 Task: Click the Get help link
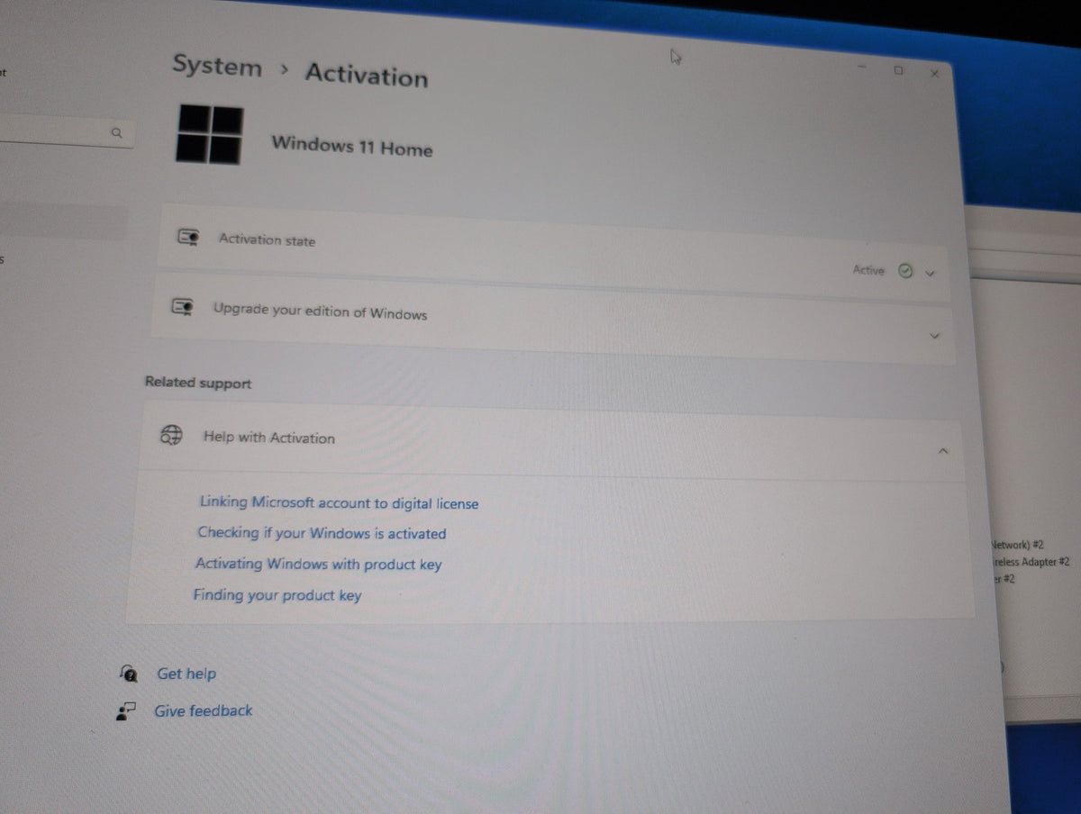click(x=186, y=674)
